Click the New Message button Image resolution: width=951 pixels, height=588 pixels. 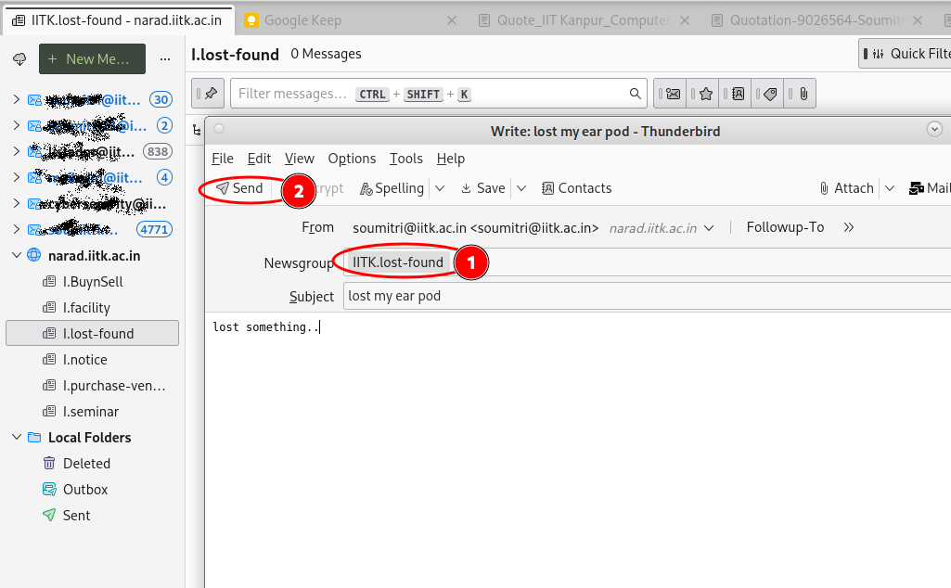pos(92,59)
